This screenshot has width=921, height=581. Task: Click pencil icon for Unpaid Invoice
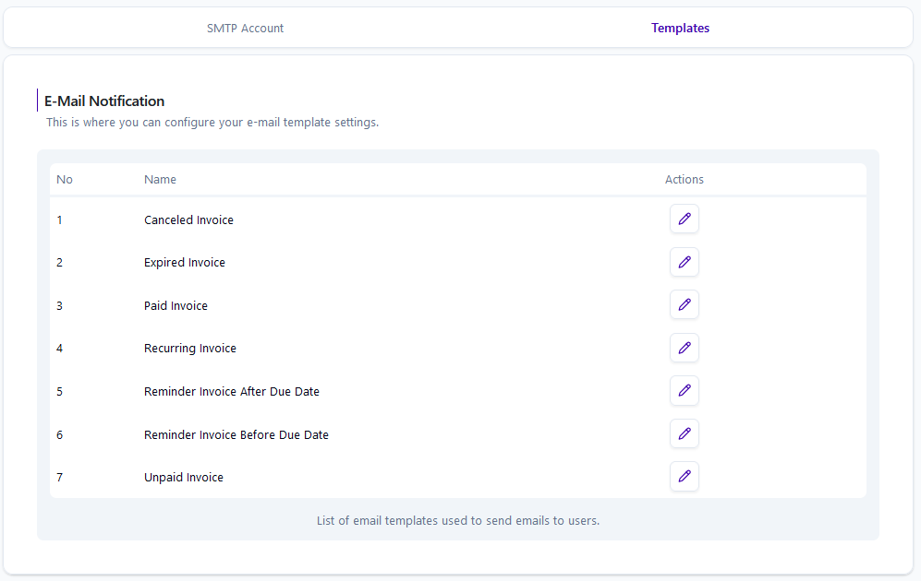pyautogui.click(x=685, y=477)
